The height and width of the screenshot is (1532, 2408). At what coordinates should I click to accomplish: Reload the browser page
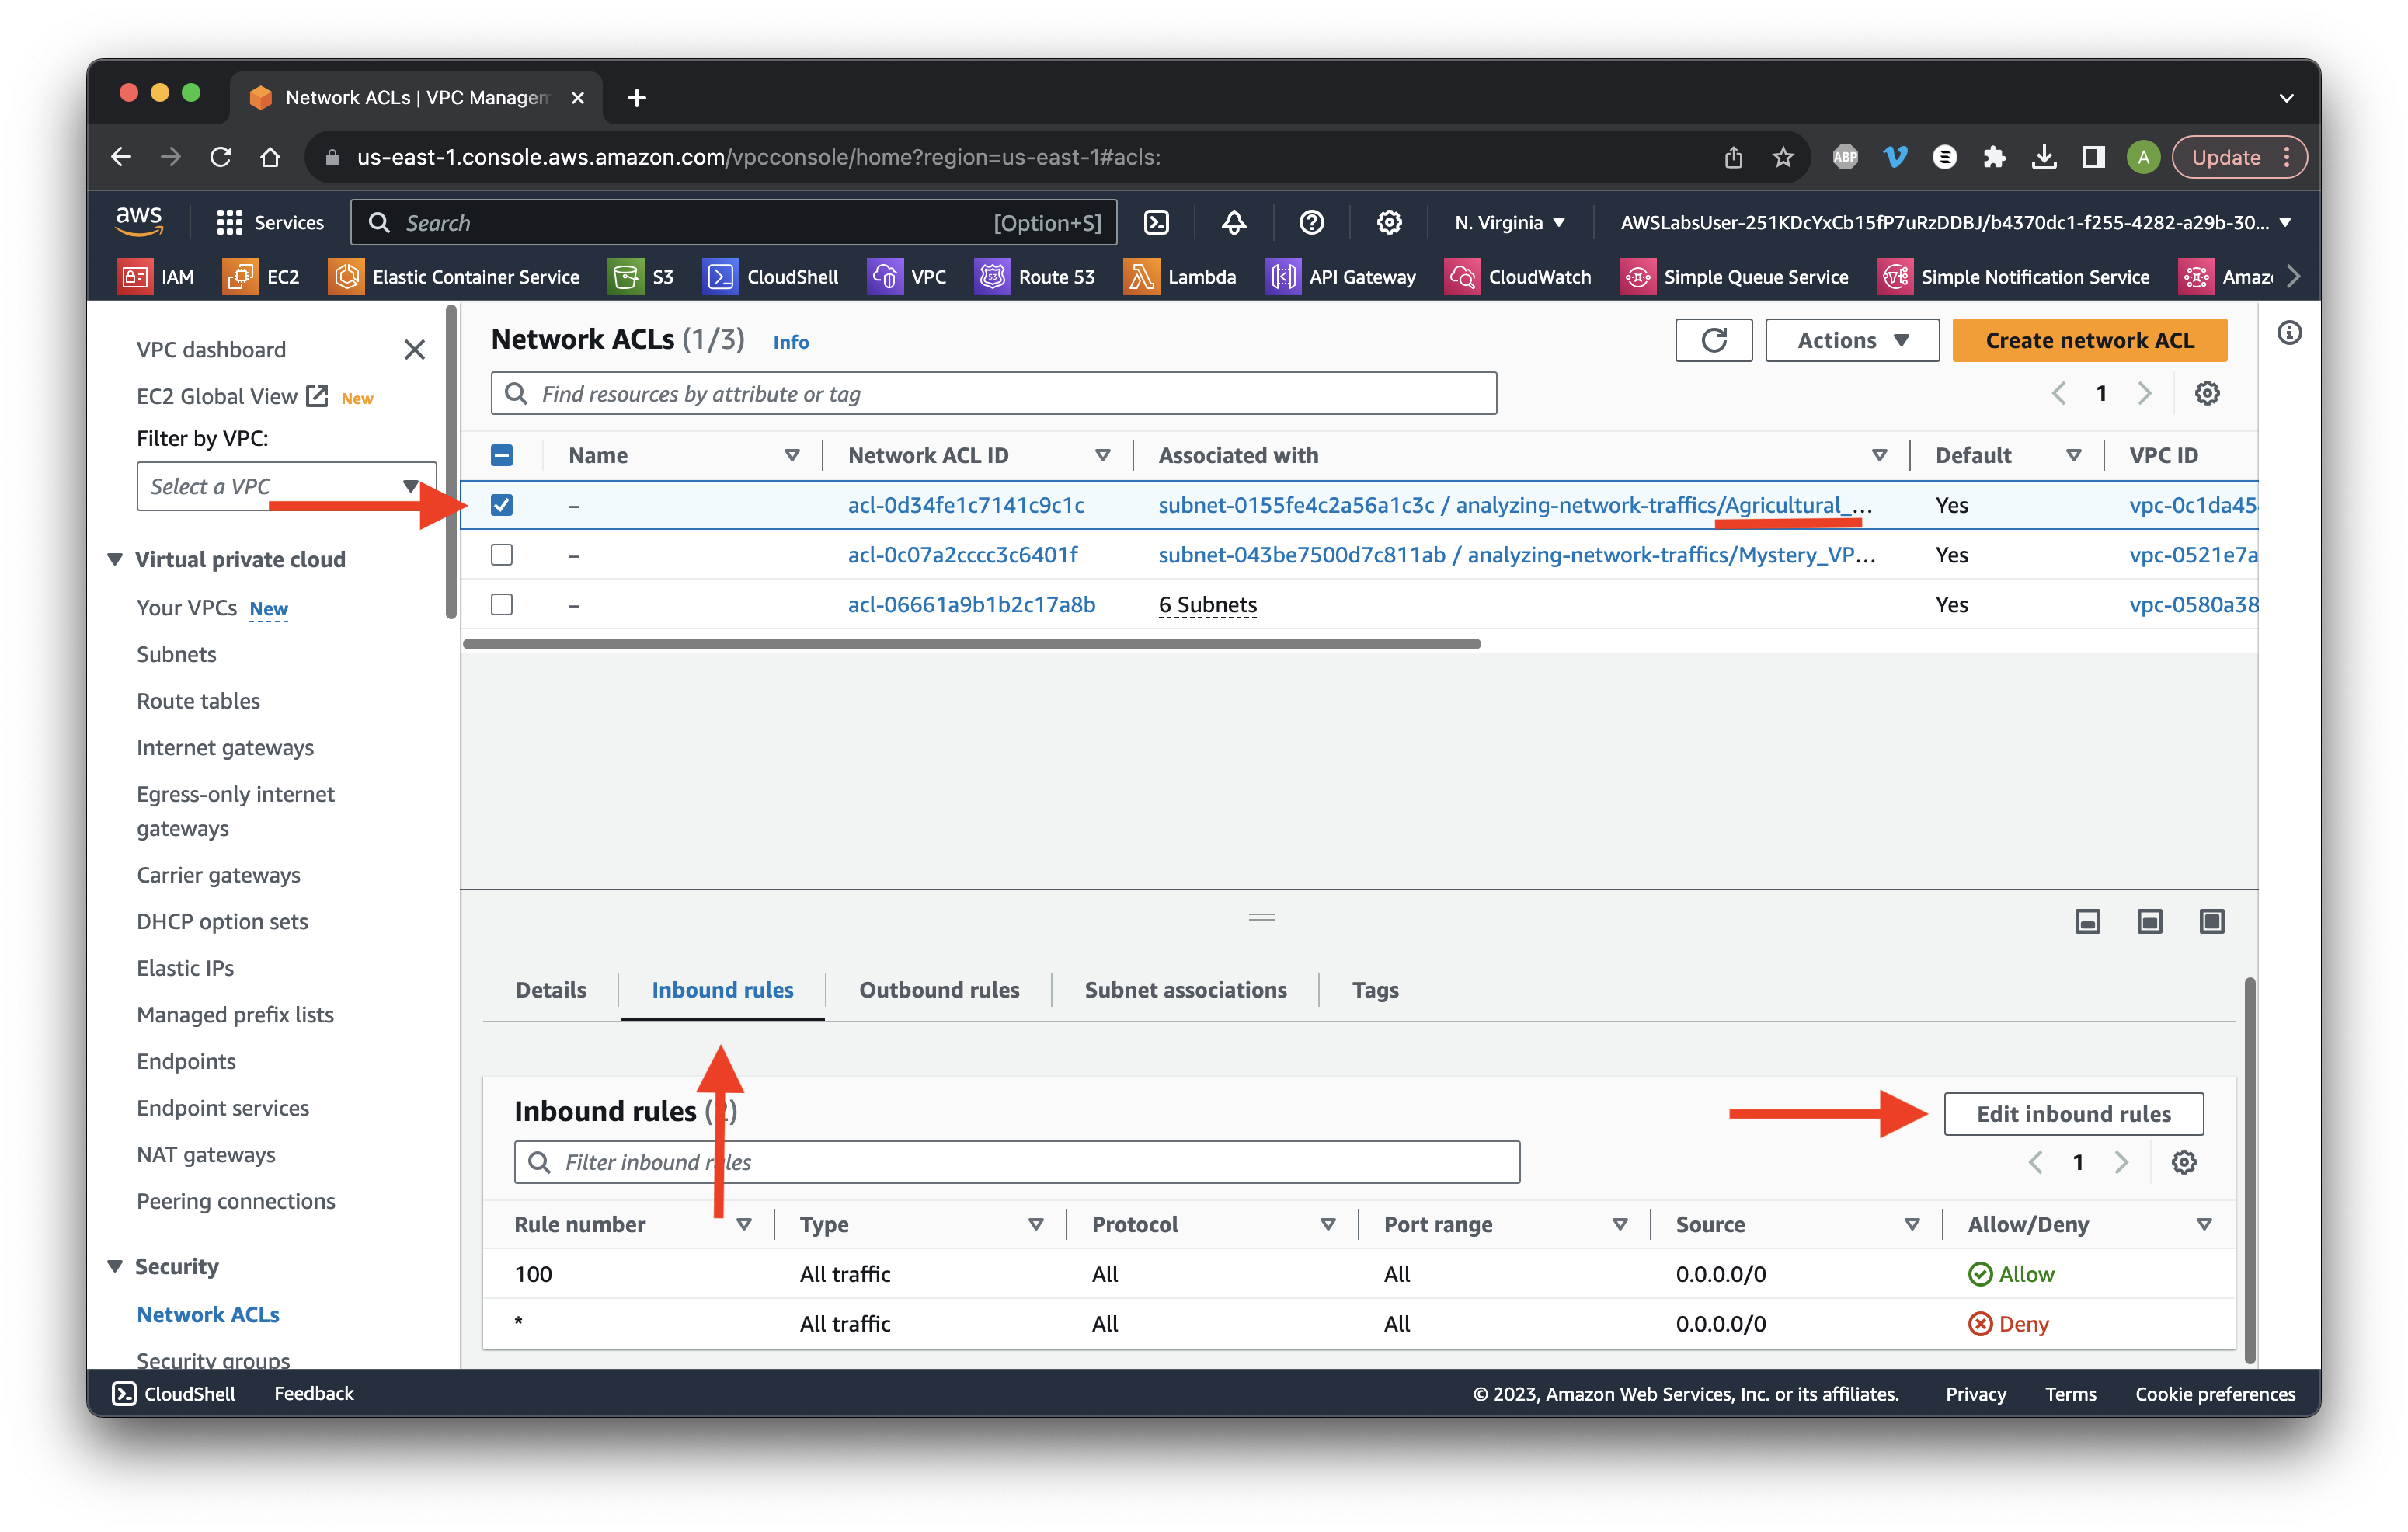tap(221, 157)
